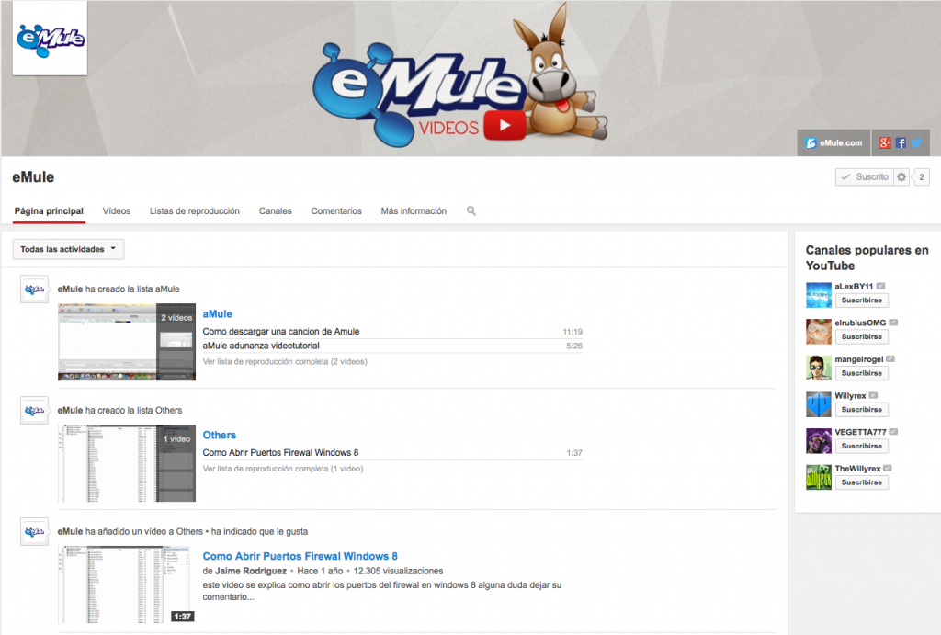This screenshot has width=941, height=635.
Task: Click the channel search magnifier icon
Action: tap(471, 210)
